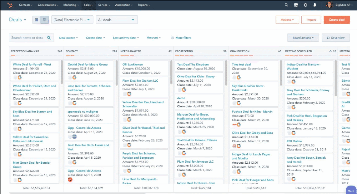Click the Create deal button
The height and width of the screenshot is (194, 357).
pyautogui.click(x=336, y=20)
